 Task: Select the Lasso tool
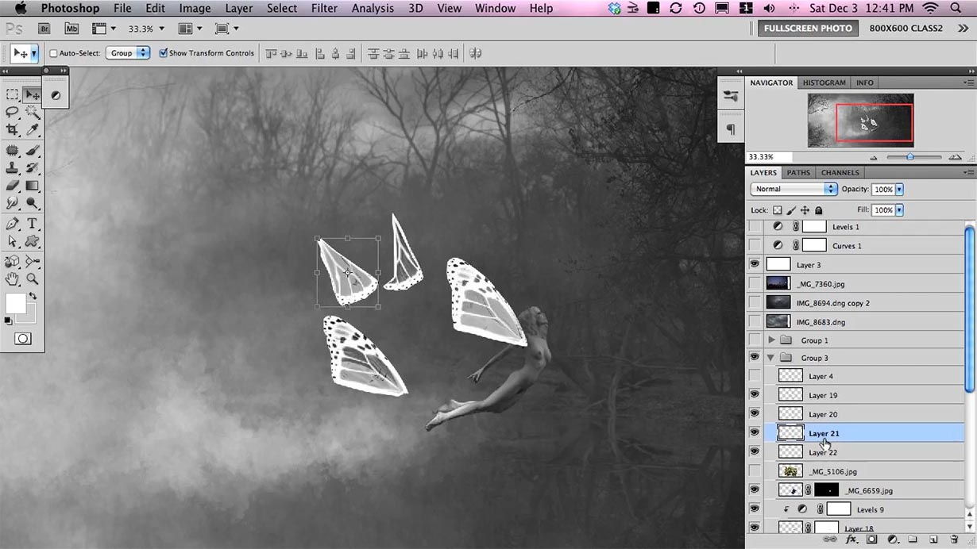click(12, 112)
